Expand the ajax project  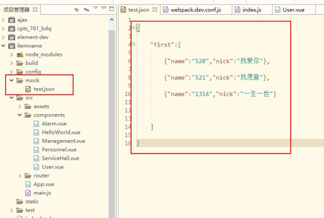point(3,20)
